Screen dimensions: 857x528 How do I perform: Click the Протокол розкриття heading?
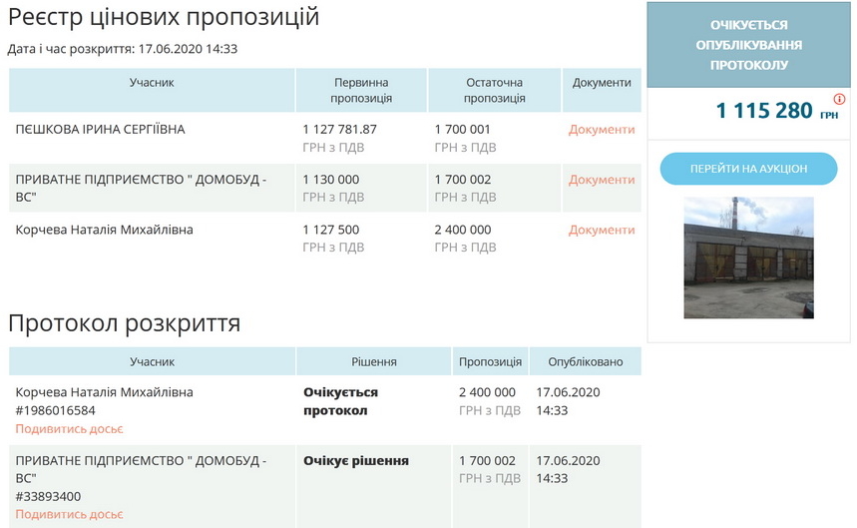tap(124, 323)
